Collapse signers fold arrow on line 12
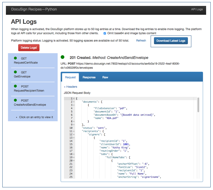Screen dimensions: 213x190 [x=74, y=135]
